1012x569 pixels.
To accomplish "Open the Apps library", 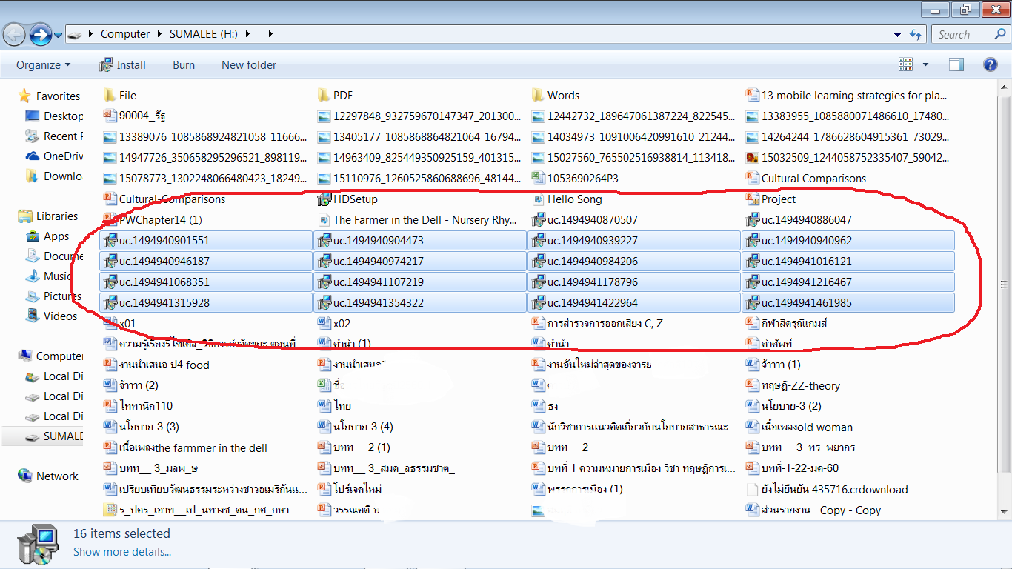I will pos(47,236).
